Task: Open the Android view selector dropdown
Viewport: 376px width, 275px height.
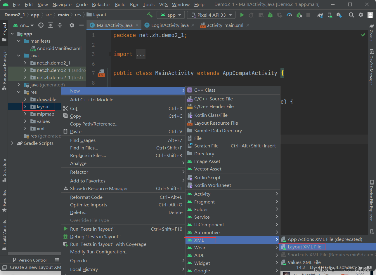Action: [x=23, y=25]
